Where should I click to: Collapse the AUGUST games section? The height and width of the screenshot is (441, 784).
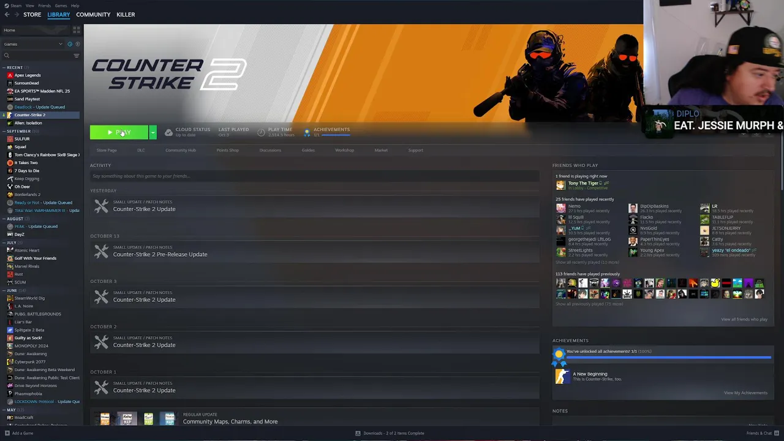4,219
